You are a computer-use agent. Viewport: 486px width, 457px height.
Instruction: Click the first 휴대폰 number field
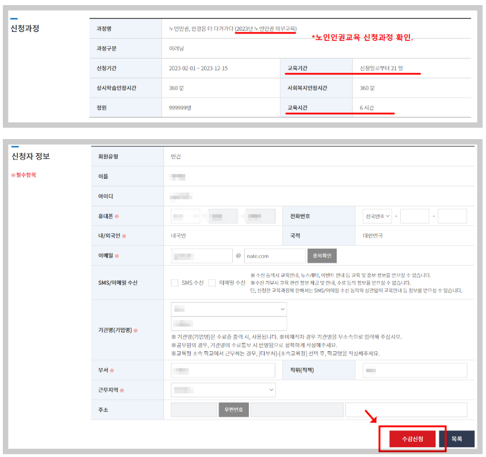[185, 216]
